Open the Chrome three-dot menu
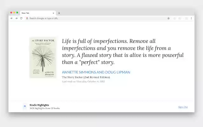Image resolution: width=203 pixels, height=127 pixels. point(191,18)
